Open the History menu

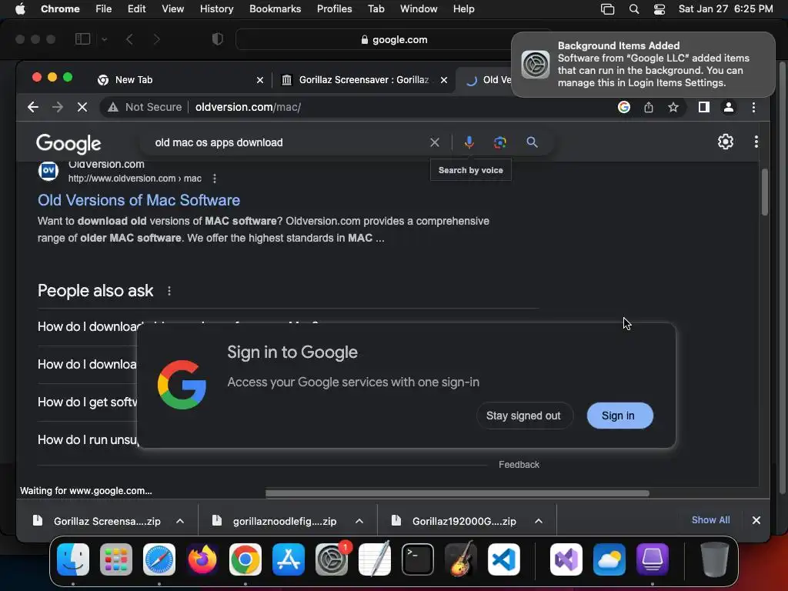point(216,9)
